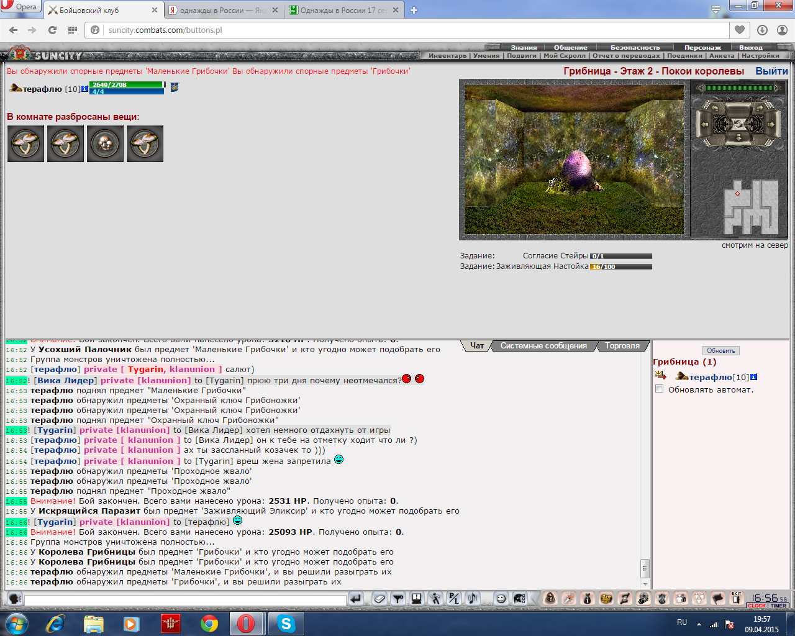Image resolution: width=795 pixels, height=636 pixels.
Task: Click the blue badge icon beside the health bar
Action: [175, 87]
